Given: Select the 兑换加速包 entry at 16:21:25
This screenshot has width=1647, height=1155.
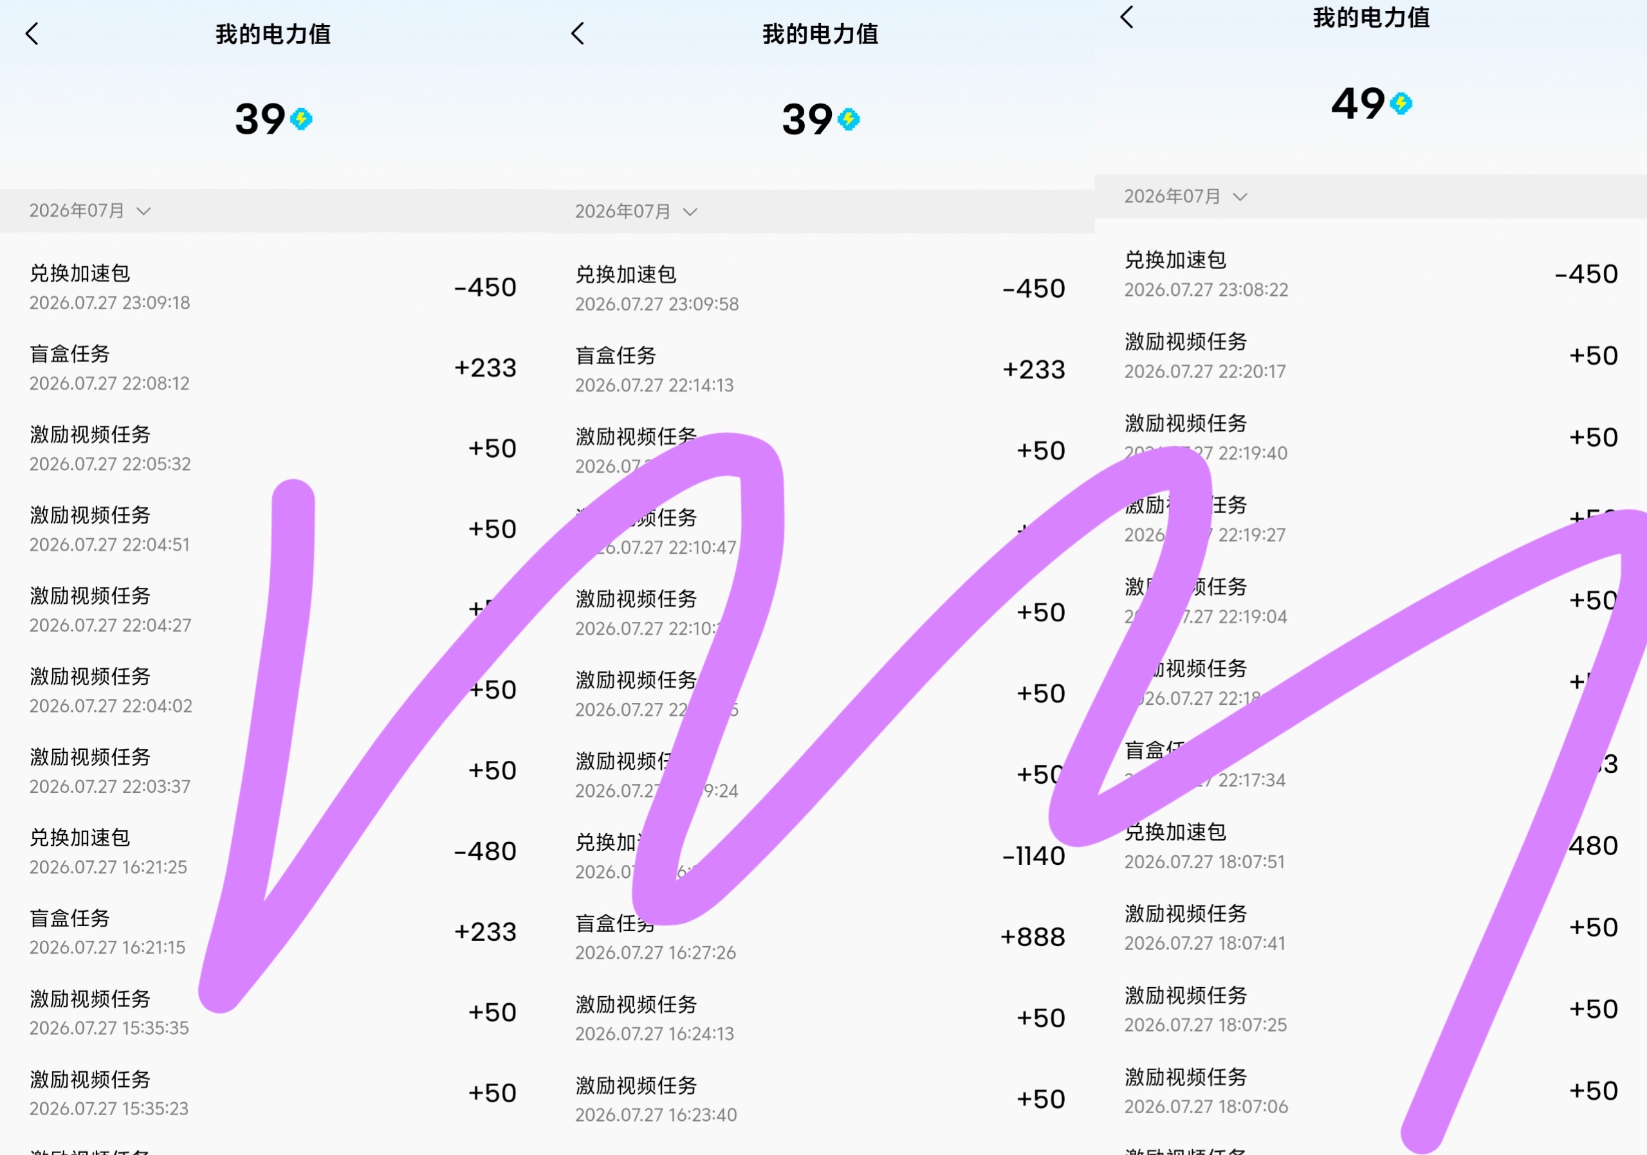Looking at the screenshot, I should point(273,851).
